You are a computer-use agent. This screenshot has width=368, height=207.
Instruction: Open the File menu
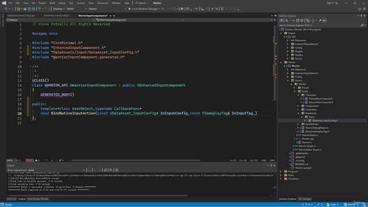click(10, 3)
